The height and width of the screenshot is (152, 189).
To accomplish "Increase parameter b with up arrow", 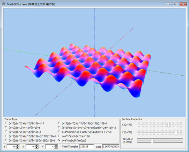I will (x=37, y=145).
